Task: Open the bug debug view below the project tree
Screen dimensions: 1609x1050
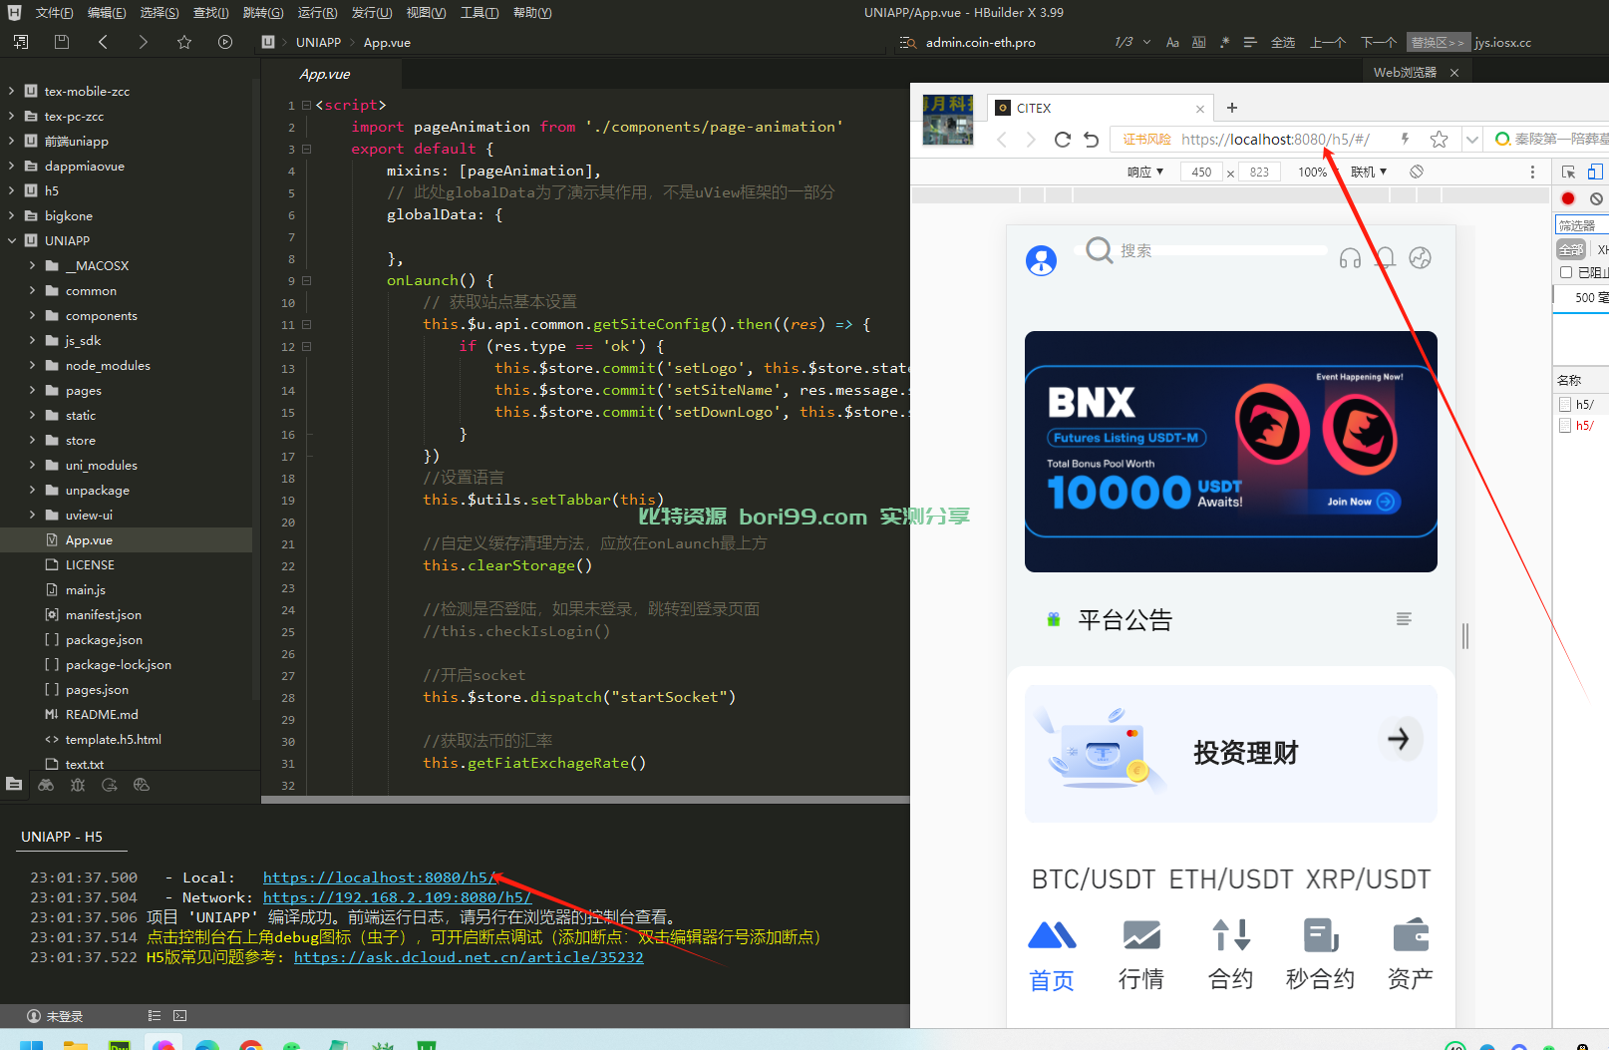Action: click(x=78, y=785)
